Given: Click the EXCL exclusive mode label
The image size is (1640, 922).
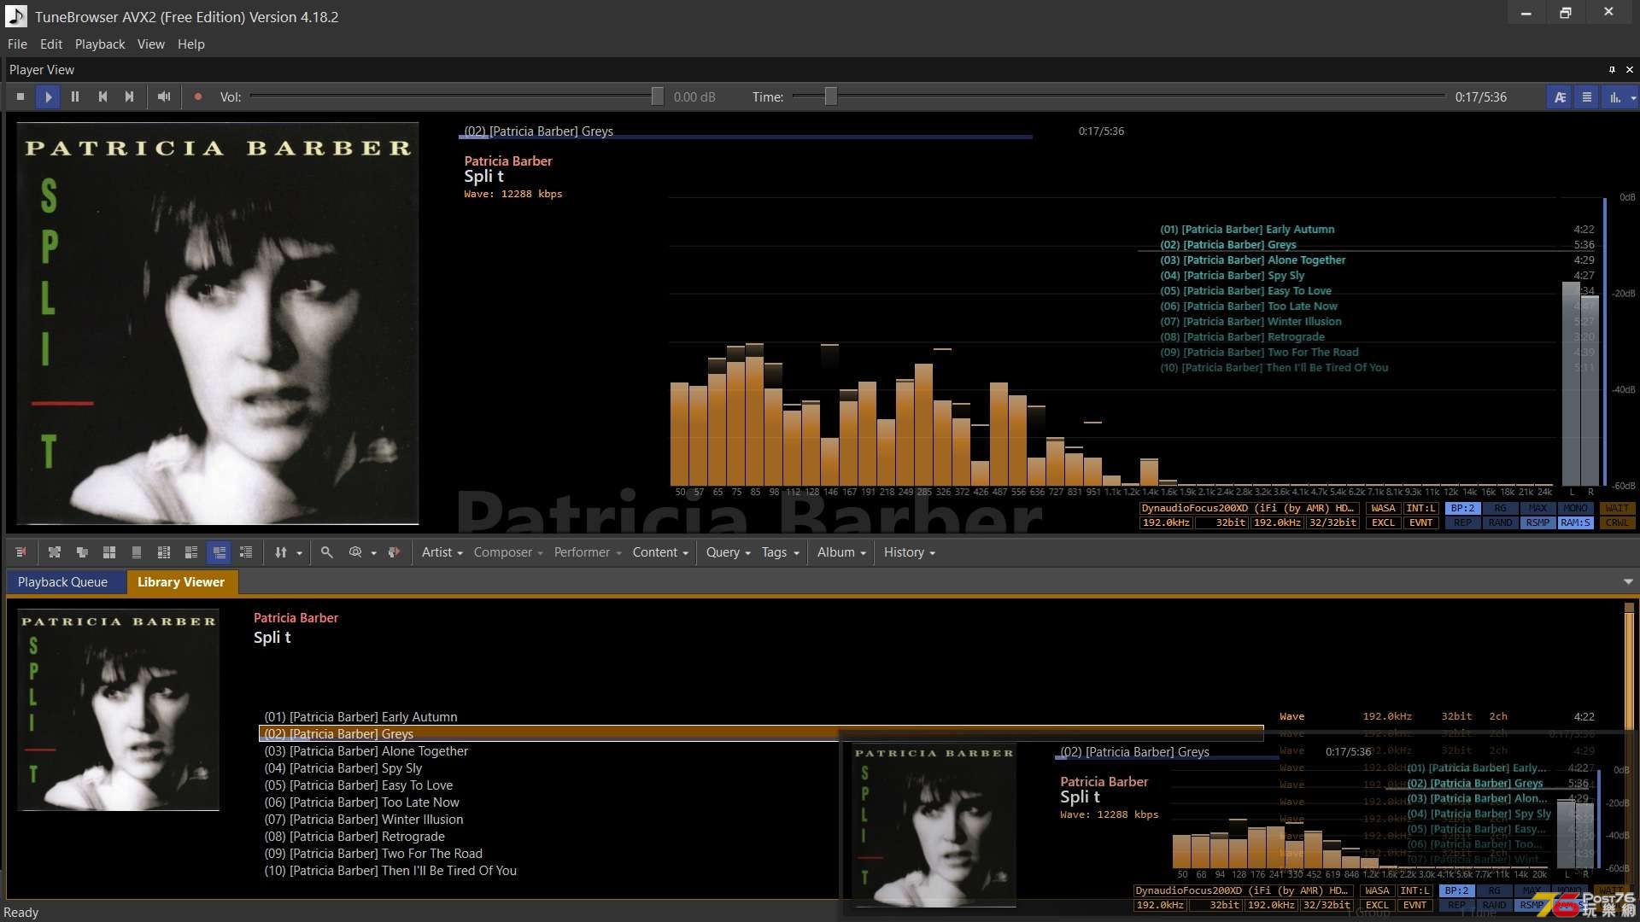Looking at the screenshot, I should 1383,522.
